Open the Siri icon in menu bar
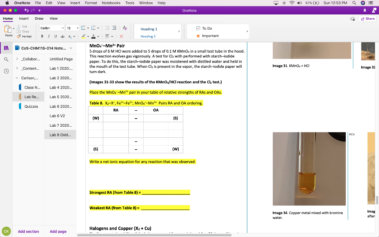Screen dimensions: 379x237 (363, 3)
